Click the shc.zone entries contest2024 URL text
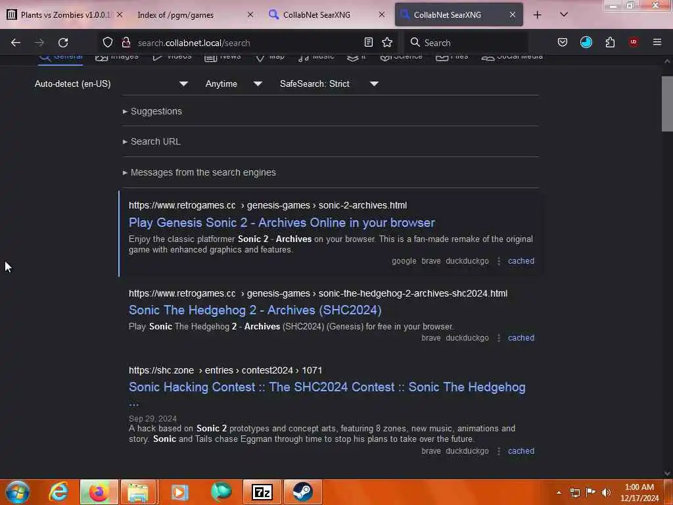The image size is (673, 505). [225, 370]
